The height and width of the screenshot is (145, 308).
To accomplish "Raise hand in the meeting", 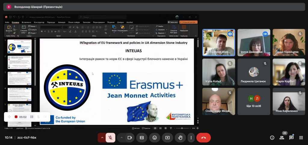I will click(x=180, y=138).
